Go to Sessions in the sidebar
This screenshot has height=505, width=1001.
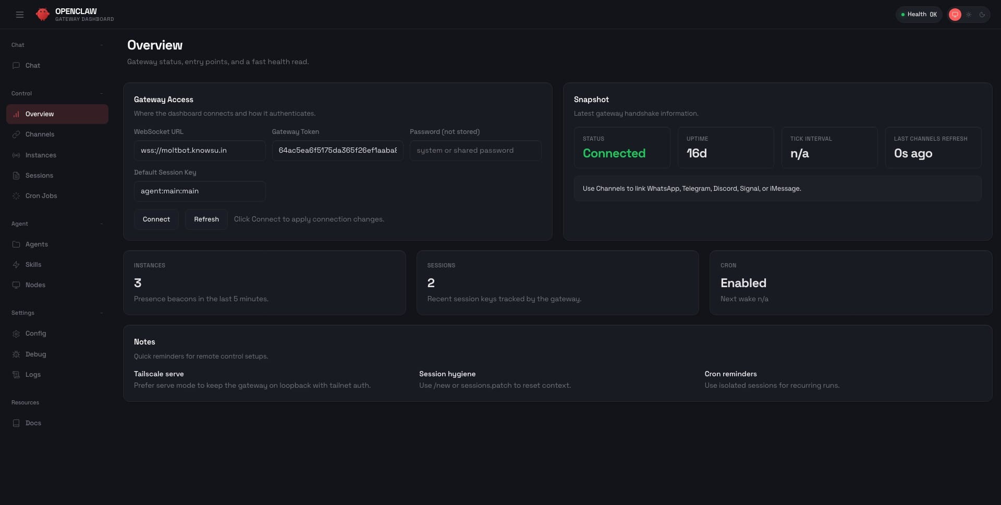click(39, 176)
